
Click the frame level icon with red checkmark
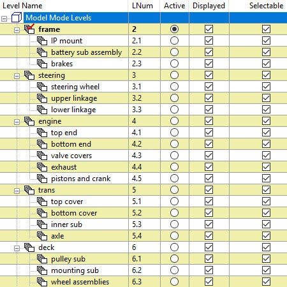[x=29, y=29]
